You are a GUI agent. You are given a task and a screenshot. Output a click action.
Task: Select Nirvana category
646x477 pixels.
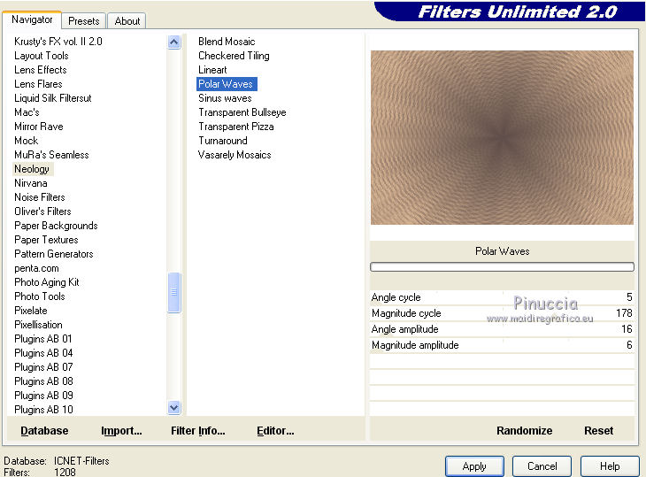point(30,183)
